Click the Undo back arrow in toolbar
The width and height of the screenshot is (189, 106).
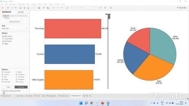tap(8, 8)
